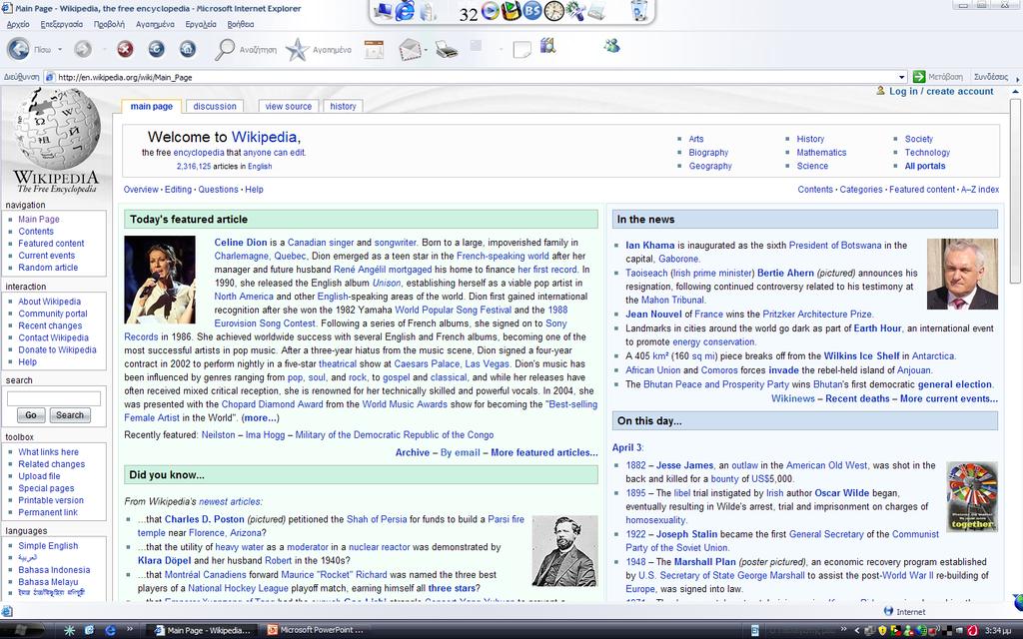Refresh the page with the reload icon
Screen dimensions: 1023x639
tap(156, 49)
